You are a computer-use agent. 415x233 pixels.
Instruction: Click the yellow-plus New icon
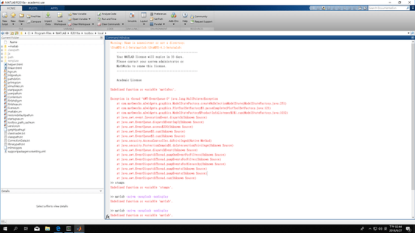click(x=13, y=15)
